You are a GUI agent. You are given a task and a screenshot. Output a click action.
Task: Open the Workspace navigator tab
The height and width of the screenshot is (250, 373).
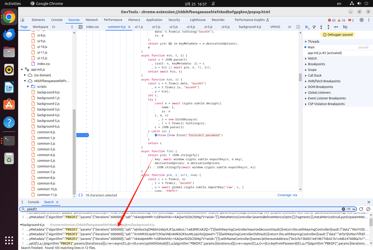[x=40, y=27]
